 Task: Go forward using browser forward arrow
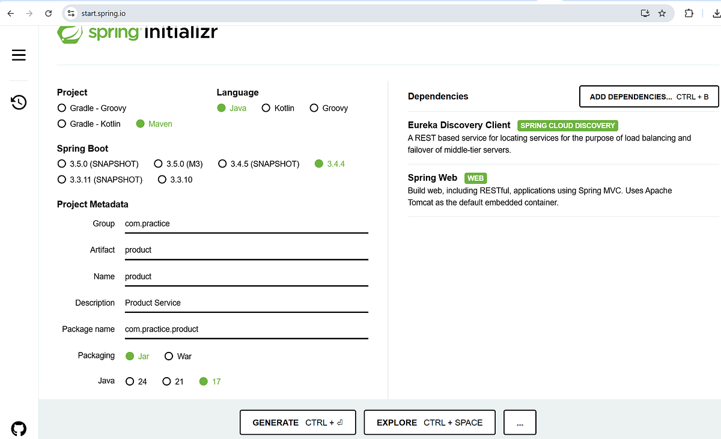click(x=29, y=13)
